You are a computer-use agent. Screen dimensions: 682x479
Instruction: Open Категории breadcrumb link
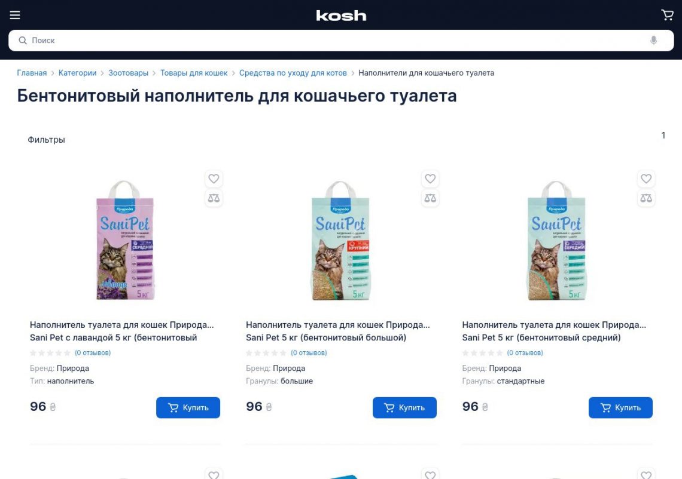click(x=77, y=73)
